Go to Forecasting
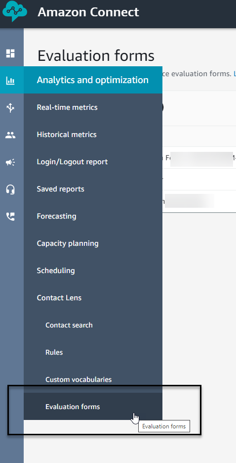236x463 pixels. click(93, 216)
